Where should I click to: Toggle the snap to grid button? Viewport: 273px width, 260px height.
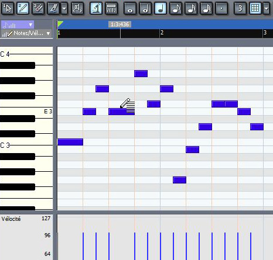(x=255, y=8)
